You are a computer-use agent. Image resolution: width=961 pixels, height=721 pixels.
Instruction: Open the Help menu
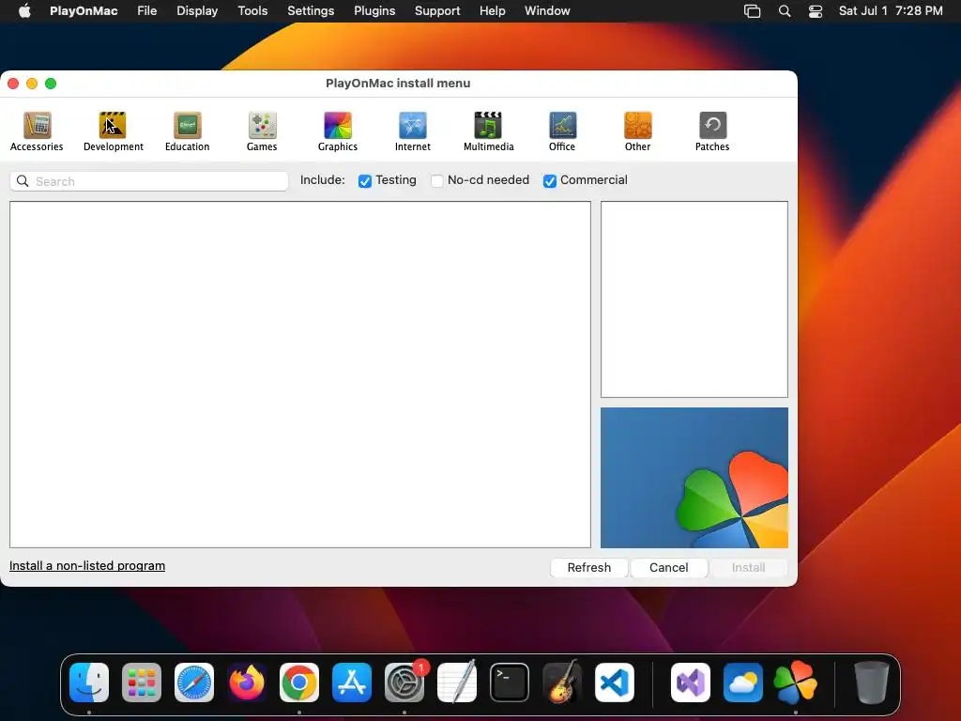coord(492,11)
